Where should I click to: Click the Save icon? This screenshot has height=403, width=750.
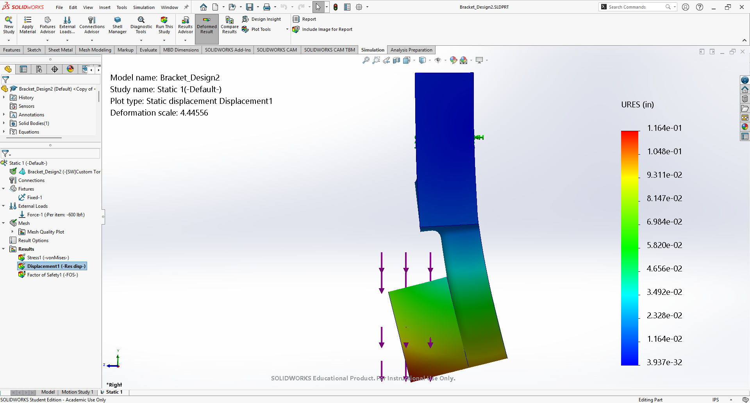point(249,7)
